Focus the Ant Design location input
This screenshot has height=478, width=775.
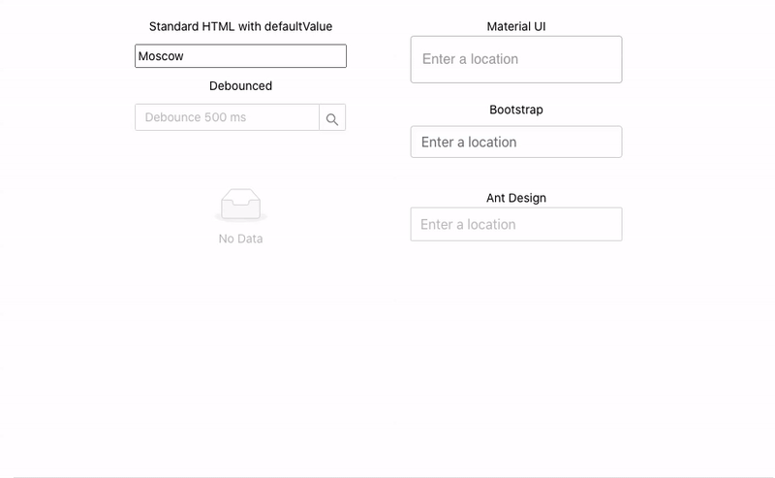516,225
